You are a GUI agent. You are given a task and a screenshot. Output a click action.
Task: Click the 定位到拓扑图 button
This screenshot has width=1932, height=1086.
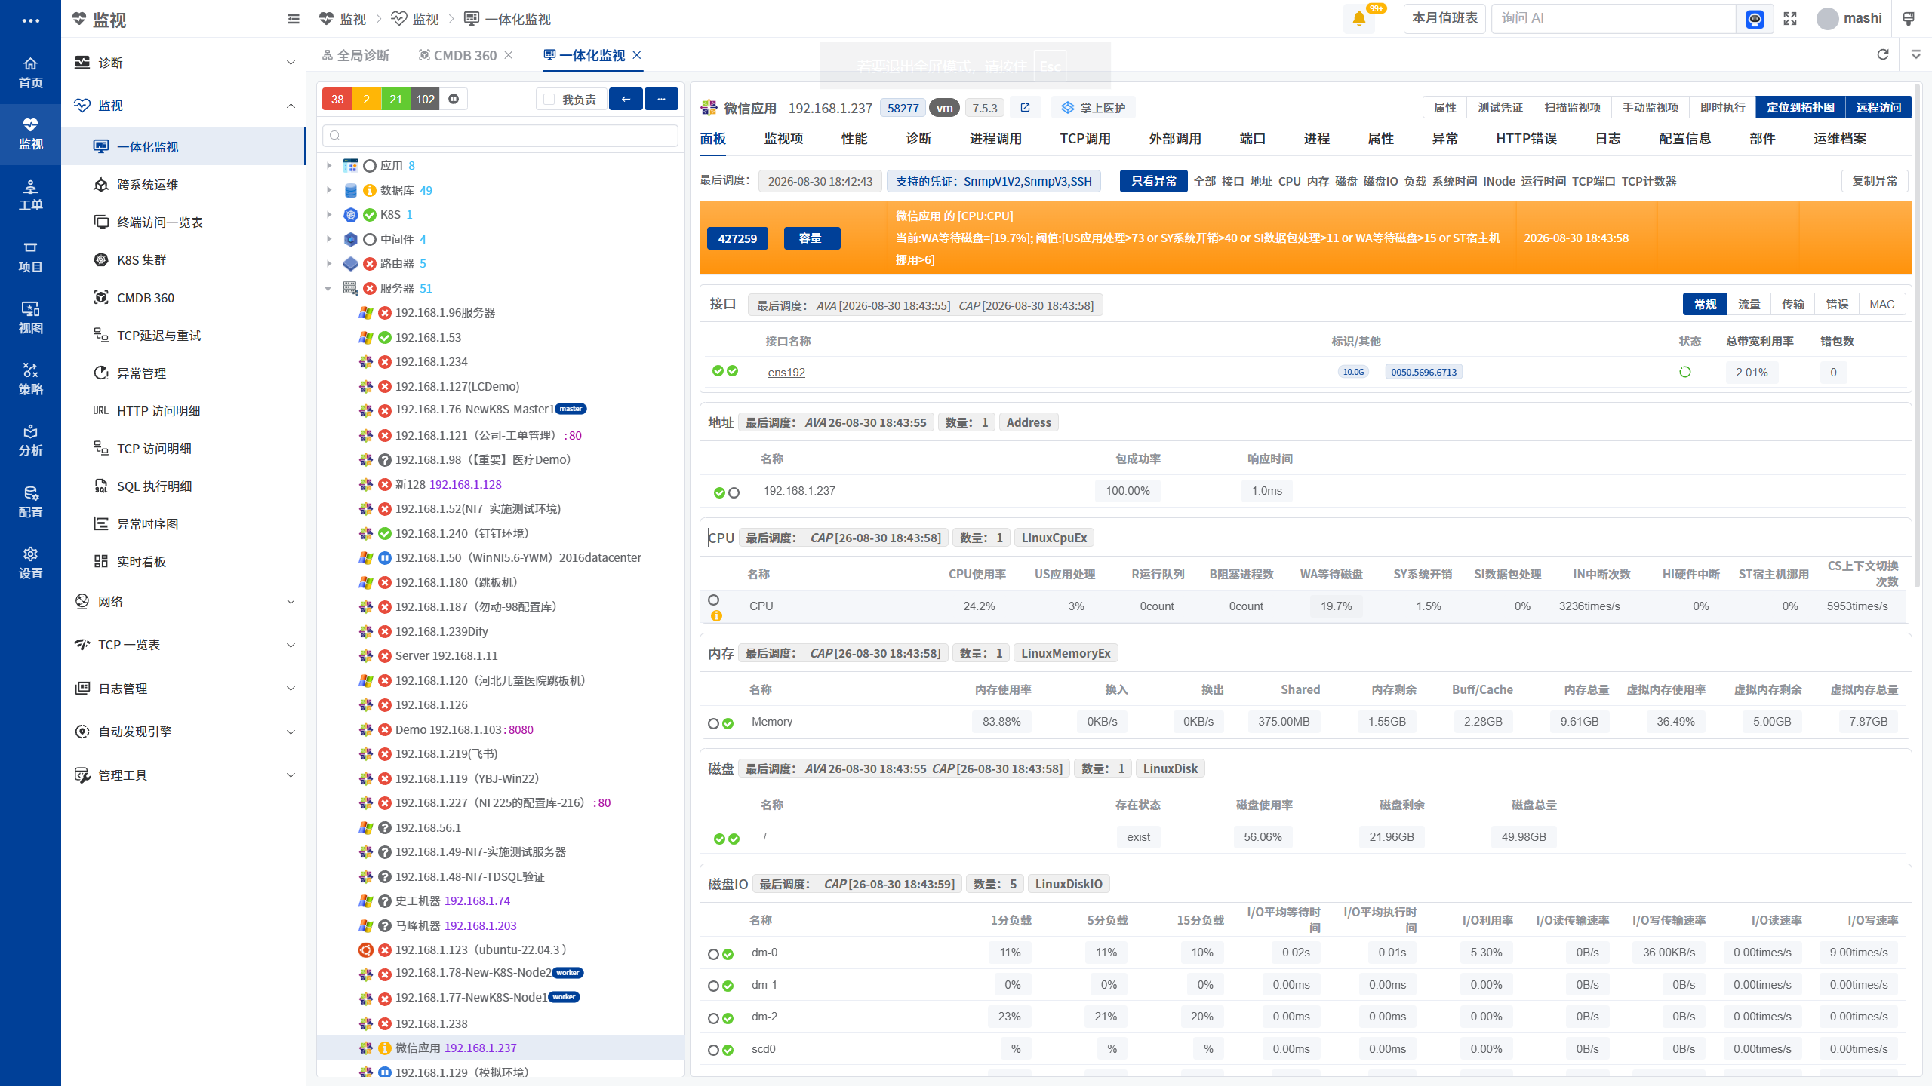pos(1801,107)
